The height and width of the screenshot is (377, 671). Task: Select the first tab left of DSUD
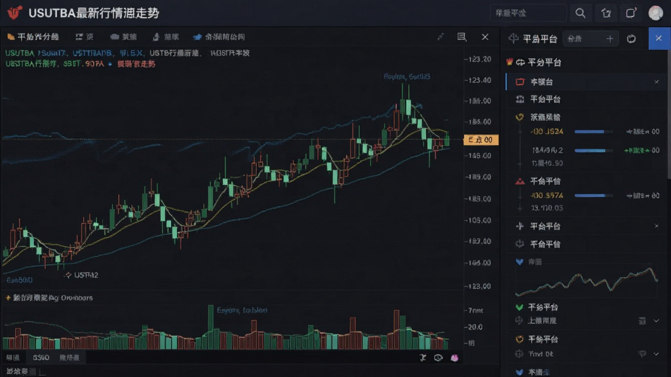tap(13, 357)
